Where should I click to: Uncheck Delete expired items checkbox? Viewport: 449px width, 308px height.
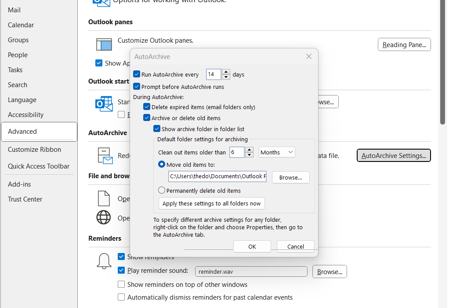tap(147, 107)
